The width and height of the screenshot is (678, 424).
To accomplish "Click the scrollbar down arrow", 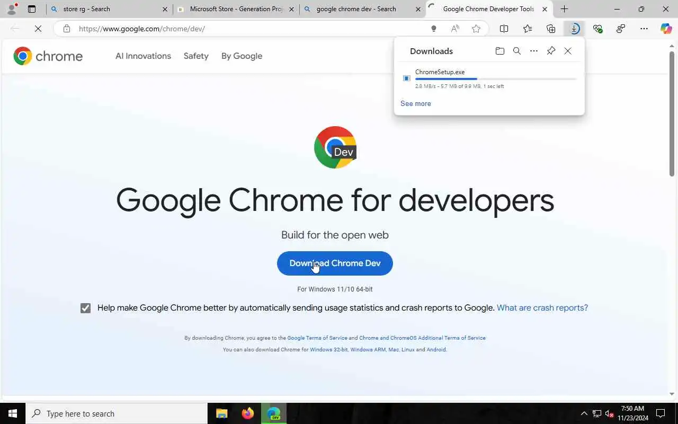I will [x=672, y=394].
